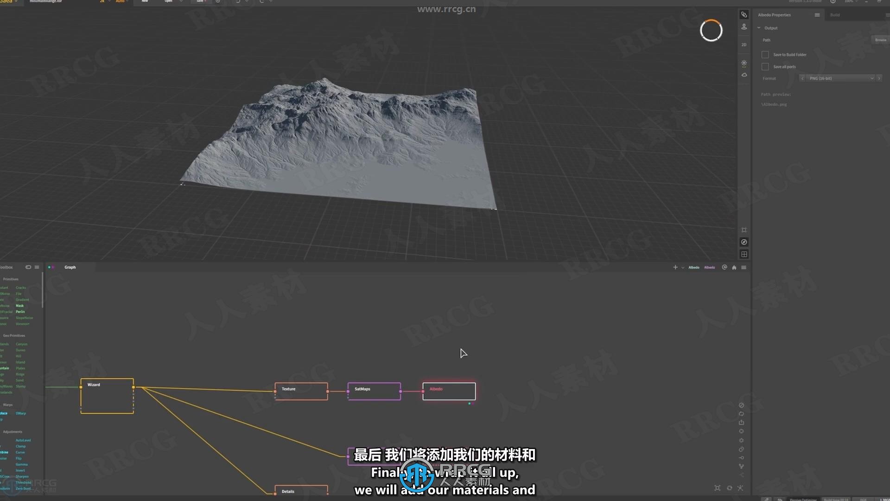
Task: Open the Albedo Properties panel menu
Action: [x=817, y=15]
